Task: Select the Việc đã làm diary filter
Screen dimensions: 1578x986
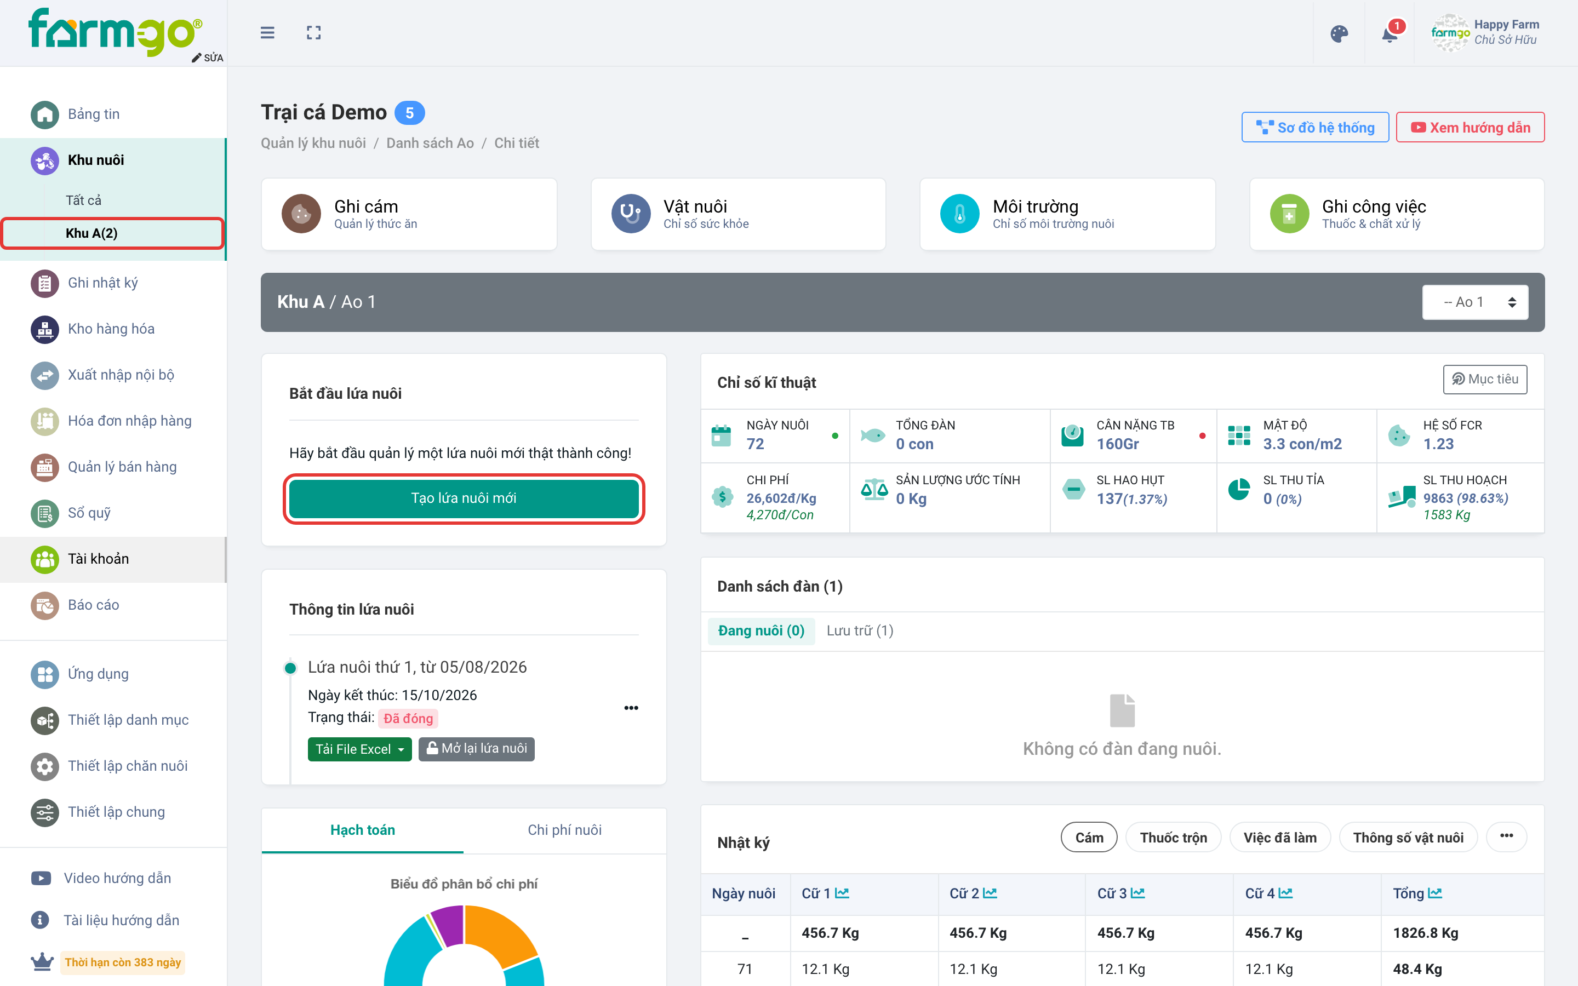Action: 1279,838
